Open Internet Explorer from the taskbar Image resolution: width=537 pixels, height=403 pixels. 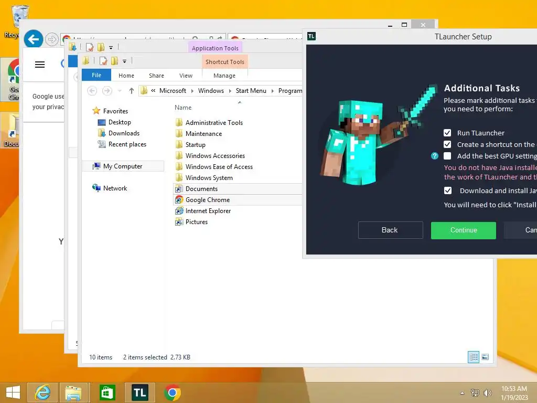click(x=42, y=393)
